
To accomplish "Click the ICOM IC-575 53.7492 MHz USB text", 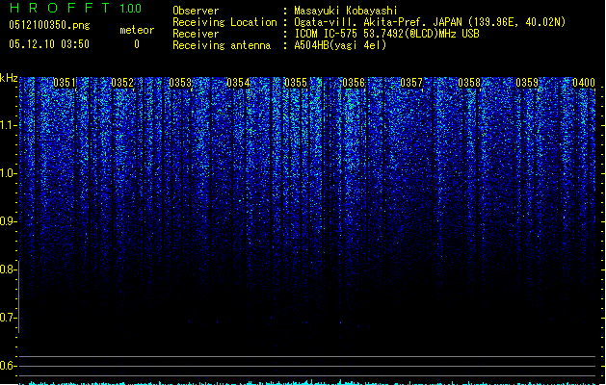I will pyautogui.click(x=387, y=34).
